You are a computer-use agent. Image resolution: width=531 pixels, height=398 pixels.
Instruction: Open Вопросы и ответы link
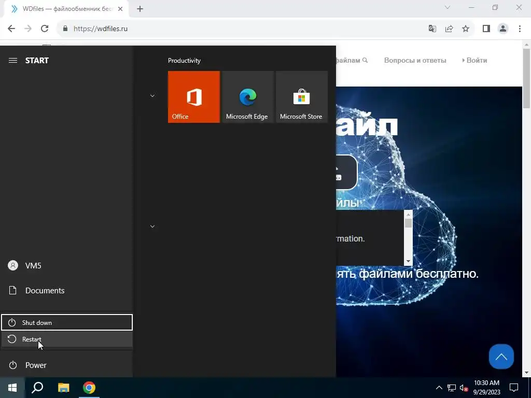click(x=415, y=61)
